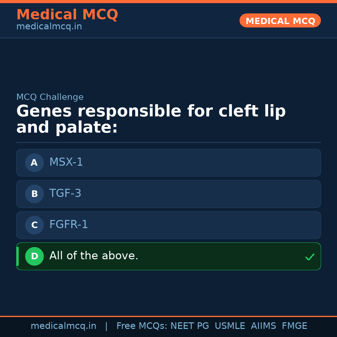The width and height of the screenshot is (337, 337).
Task: Click the USMLE footer label
Action: pos(230,326)
